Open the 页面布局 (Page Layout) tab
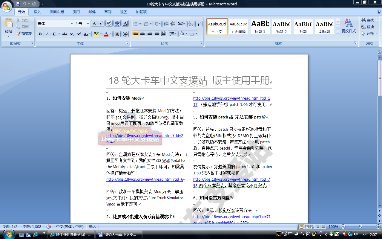 click(56, 12)
